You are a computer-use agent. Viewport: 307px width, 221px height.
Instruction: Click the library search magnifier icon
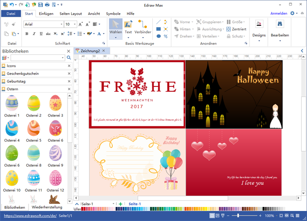68,58
